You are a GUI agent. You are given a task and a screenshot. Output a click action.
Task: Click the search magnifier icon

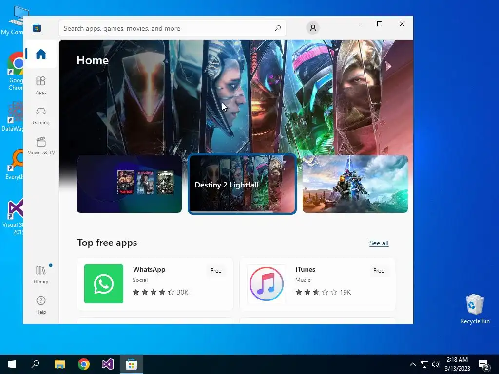click(x=278, y=28)
